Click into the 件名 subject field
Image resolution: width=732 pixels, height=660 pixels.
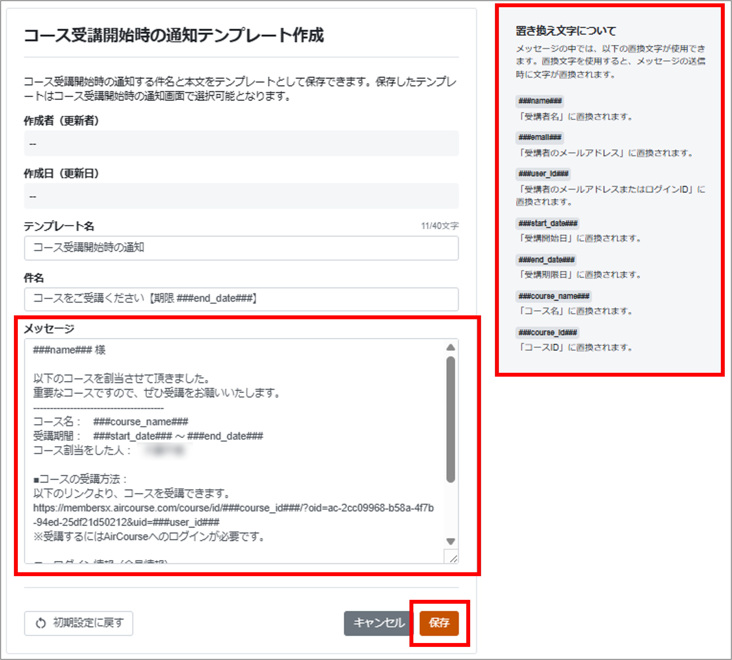[241, 299]
